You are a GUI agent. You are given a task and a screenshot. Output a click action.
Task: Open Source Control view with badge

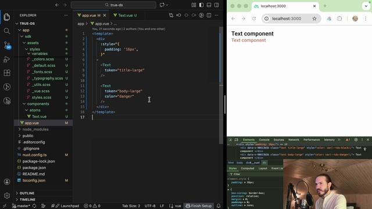[x=7, y=45]
